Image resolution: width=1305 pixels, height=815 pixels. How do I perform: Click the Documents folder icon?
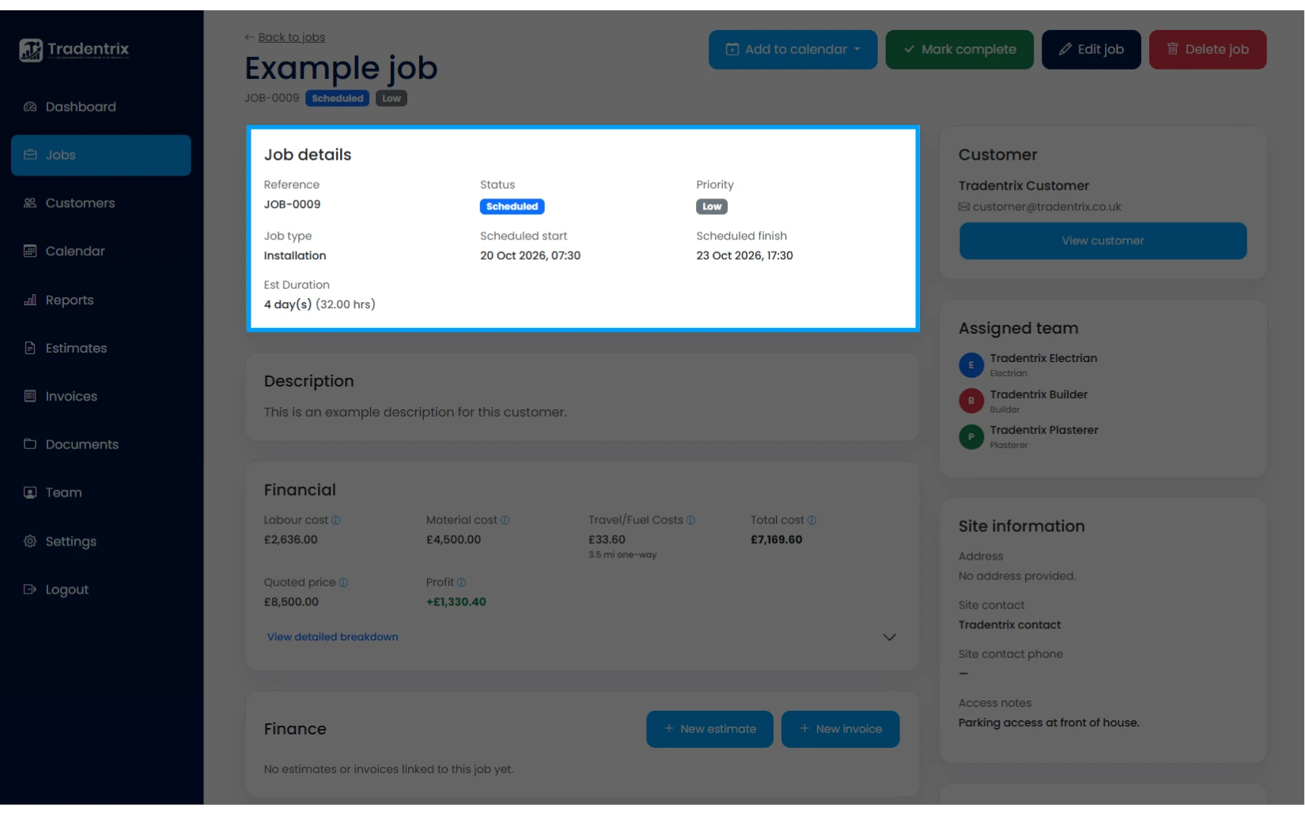(x=30, y=445)
